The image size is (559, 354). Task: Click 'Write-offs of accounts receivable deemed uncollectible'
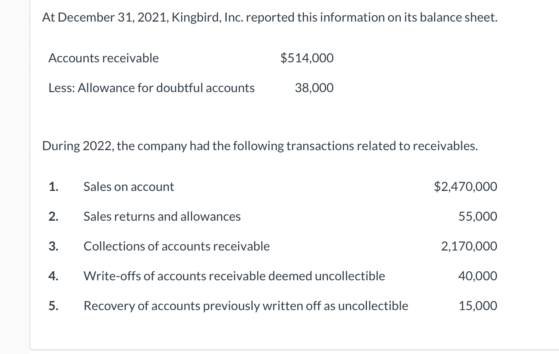234,276
